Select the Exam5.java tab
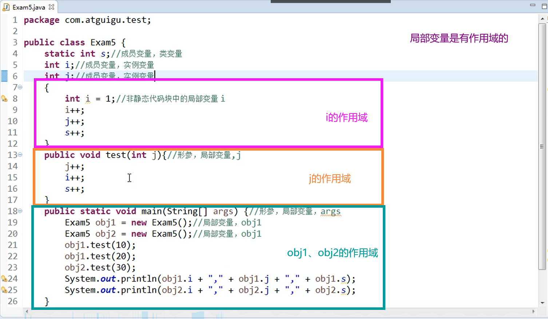 click(29, 7)
